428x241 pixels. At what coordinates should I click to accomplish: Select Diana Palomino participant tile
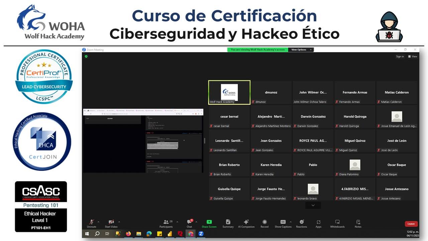[355, 165]
